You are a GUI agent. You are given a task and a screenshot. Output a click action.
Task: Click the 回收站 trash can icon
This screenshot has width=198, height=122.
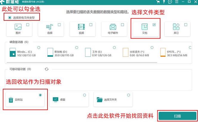coord(11,100)
